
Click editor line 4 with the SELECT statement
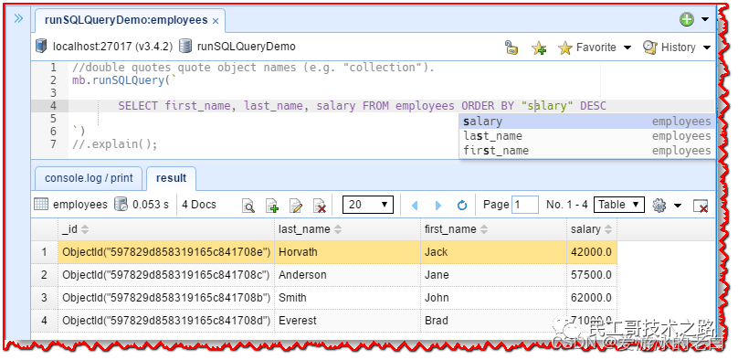(x=391, y=106)
